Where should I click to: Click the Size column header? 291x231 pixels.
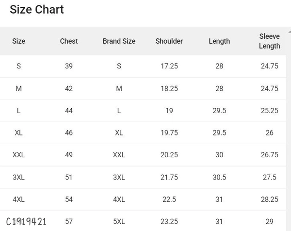[x=18, y=41]
